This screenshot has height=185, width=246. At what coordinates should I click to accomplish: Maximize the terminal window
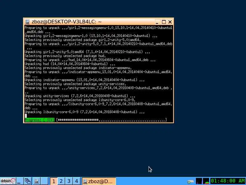tap(164, 22)
